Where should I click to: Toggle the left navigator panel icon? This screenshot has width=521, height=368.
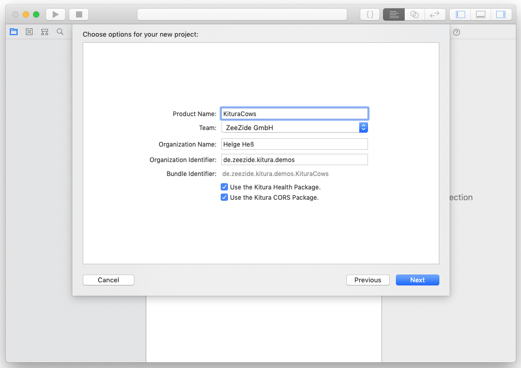(460, 14)
